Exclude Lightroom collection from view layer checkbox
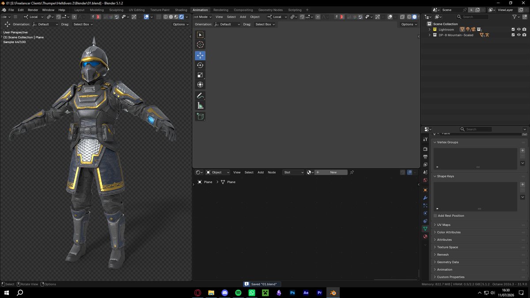 click(x=513, y=30)
